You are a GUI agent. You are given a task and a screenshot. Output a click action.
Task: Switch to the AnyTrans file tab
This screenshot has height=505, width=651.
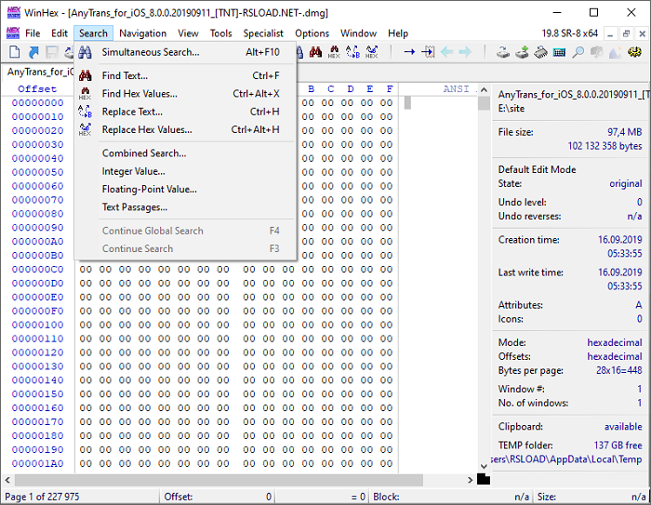pyautogui.click(x=39, y=72)
